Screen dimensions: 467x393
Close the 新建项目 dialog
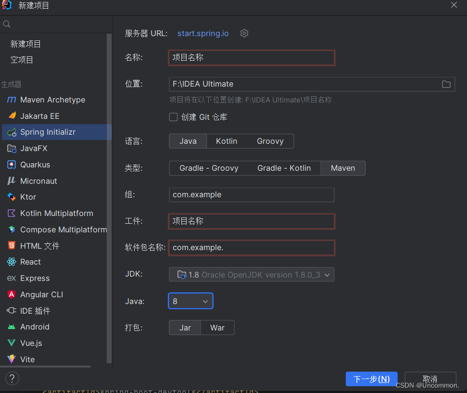tap(454, 5)
